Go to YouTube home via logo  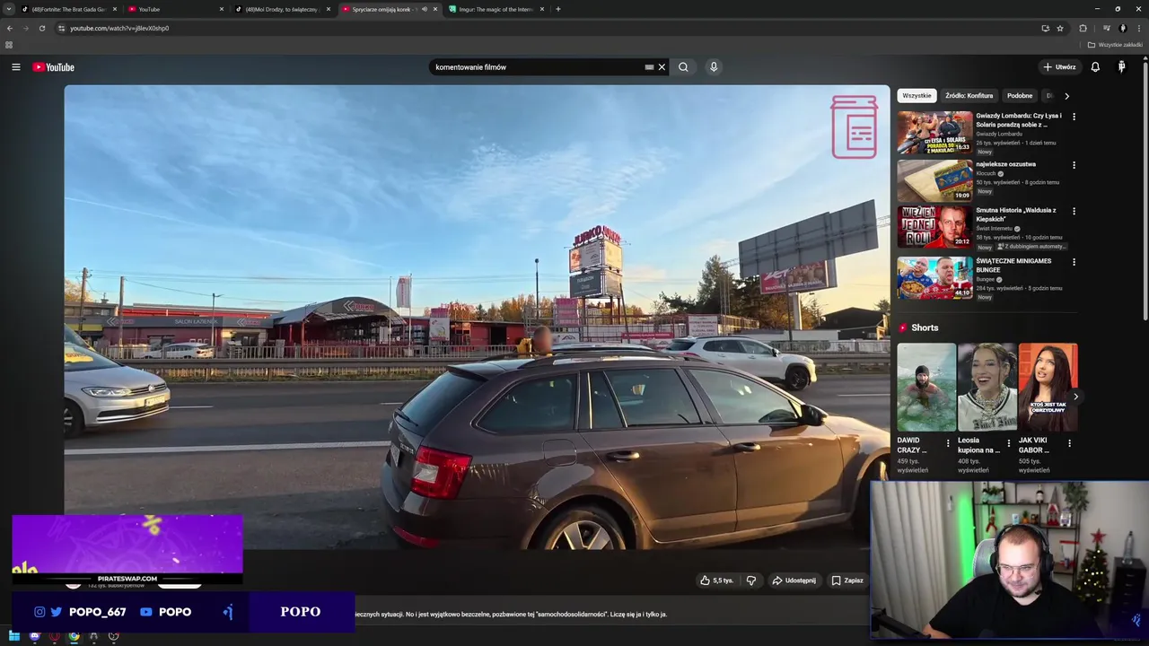54,67
